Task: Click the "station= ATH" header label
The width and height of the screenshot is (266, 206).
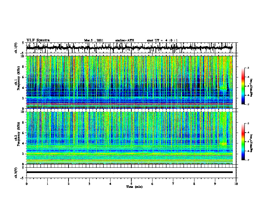Action: coord(125,40)
